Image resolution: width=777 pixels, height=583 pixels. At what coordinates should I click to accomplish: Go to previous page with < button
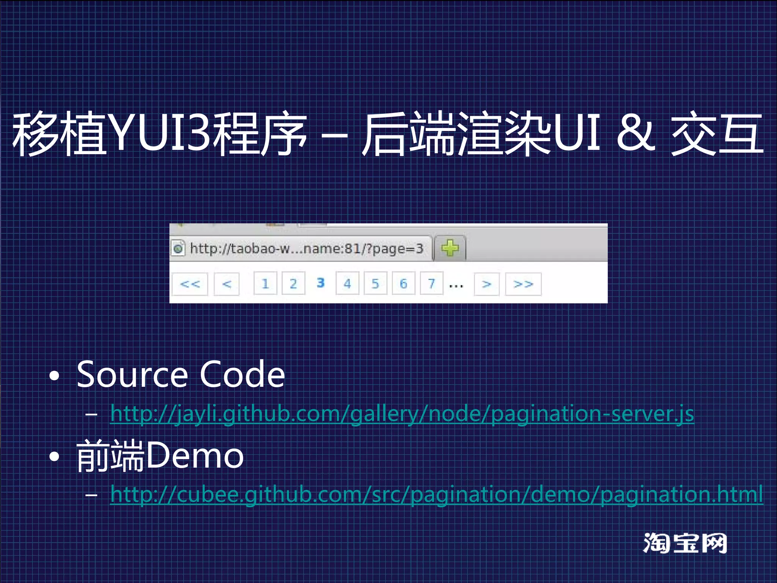[x=226, y=284]
